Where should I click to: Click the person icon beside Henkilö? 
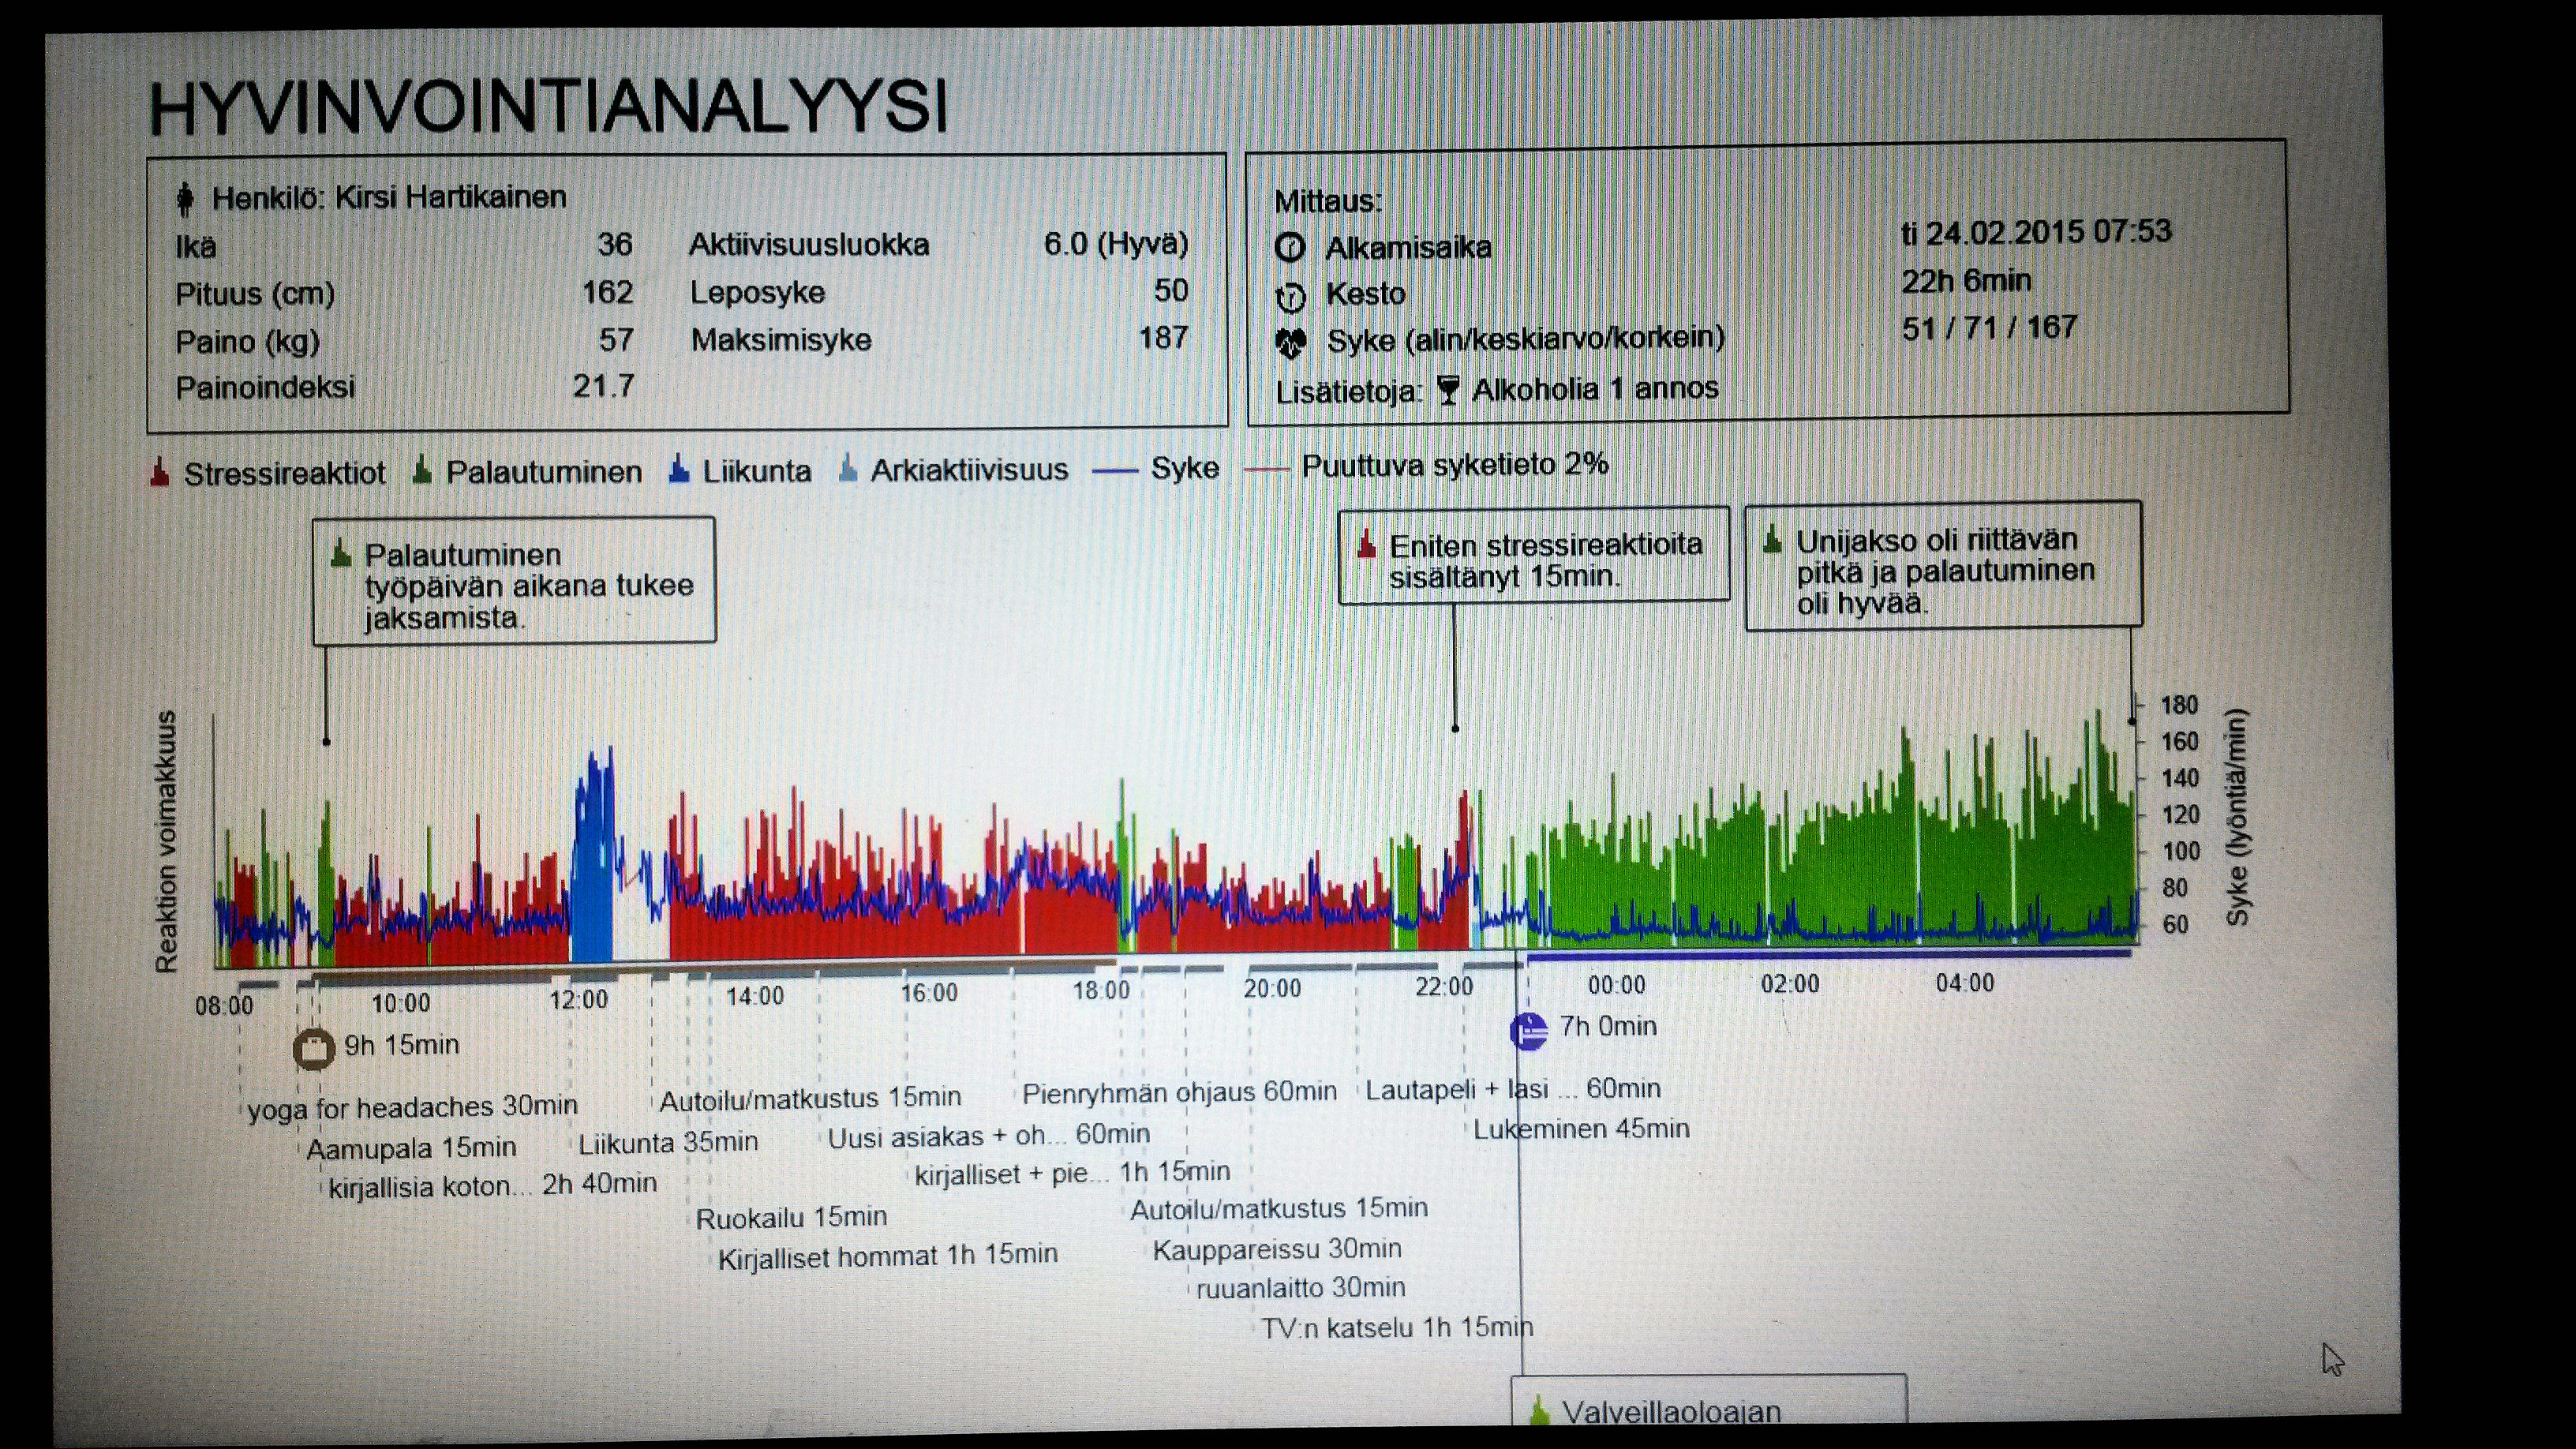pyautogui.click(x=184, y=198)
